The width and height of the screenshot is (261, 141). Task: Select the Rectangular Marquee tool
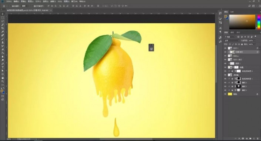(3, 17)
